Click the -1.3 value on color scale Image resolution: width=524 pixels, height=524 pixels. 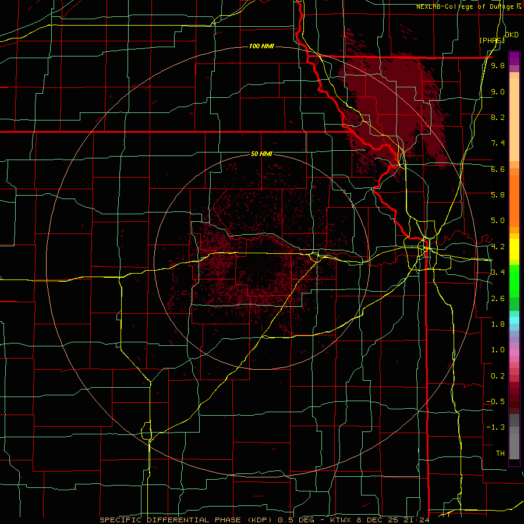[495, 427]
